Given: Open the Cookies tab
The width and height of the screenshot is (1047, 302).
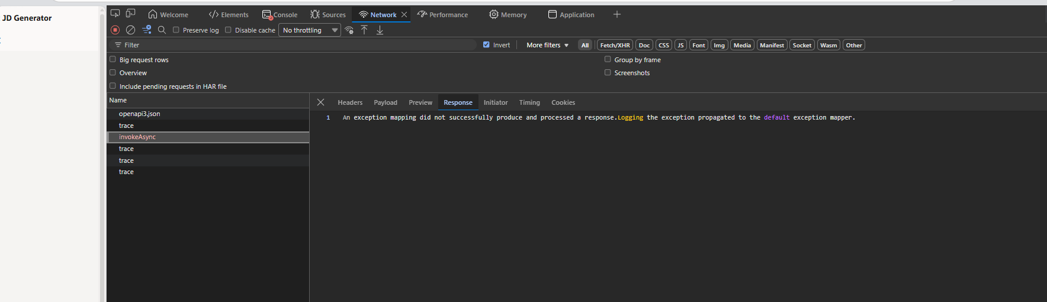Looking at the screenshot, I should pyautogui.click(x=563, y=102).
